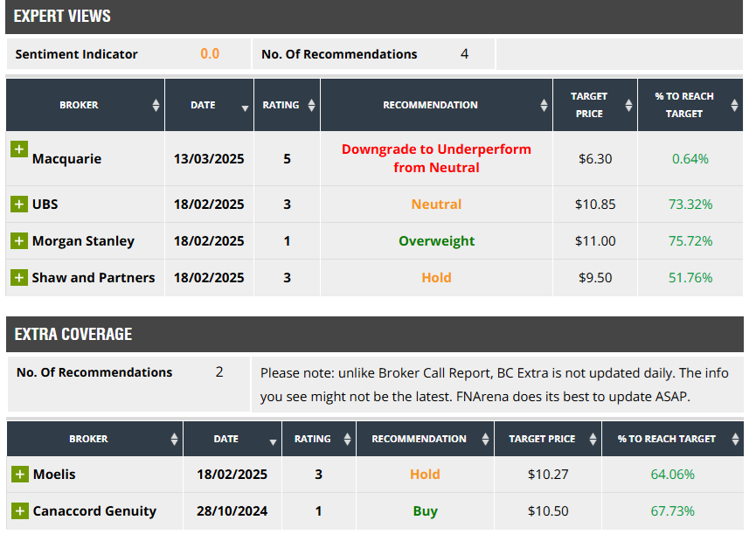Viewport: 749px width, 541px height.
Task: Sort Extra Coverage by Date column
Action: pyautogui.click(x=232, y=439)
